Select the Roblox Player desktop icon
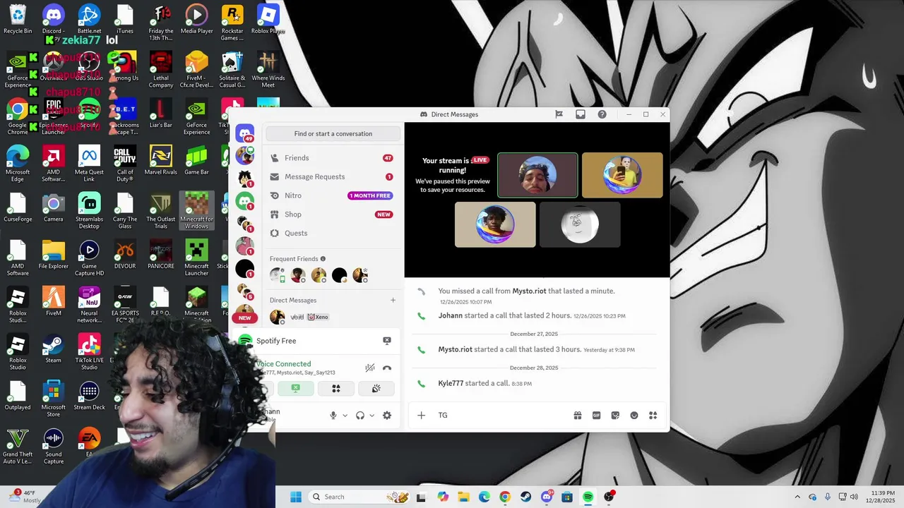The image size is (904, 508). click(x=268, y=19)
